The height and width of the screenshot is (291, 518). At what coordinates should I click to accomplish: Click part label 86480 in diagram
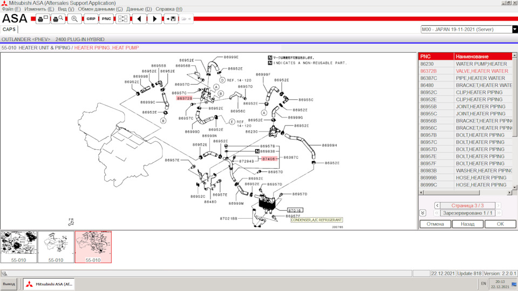coord(210,202)
